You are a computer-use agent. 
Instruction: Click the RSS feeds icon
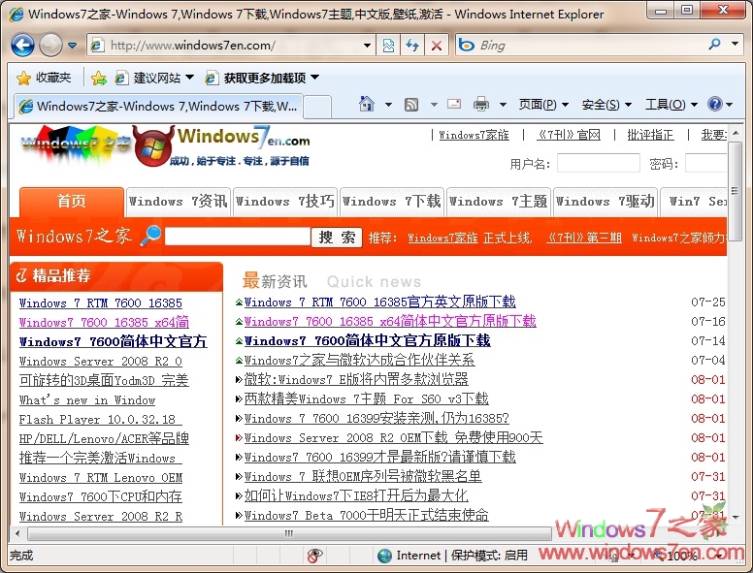(x=411, y=104)
